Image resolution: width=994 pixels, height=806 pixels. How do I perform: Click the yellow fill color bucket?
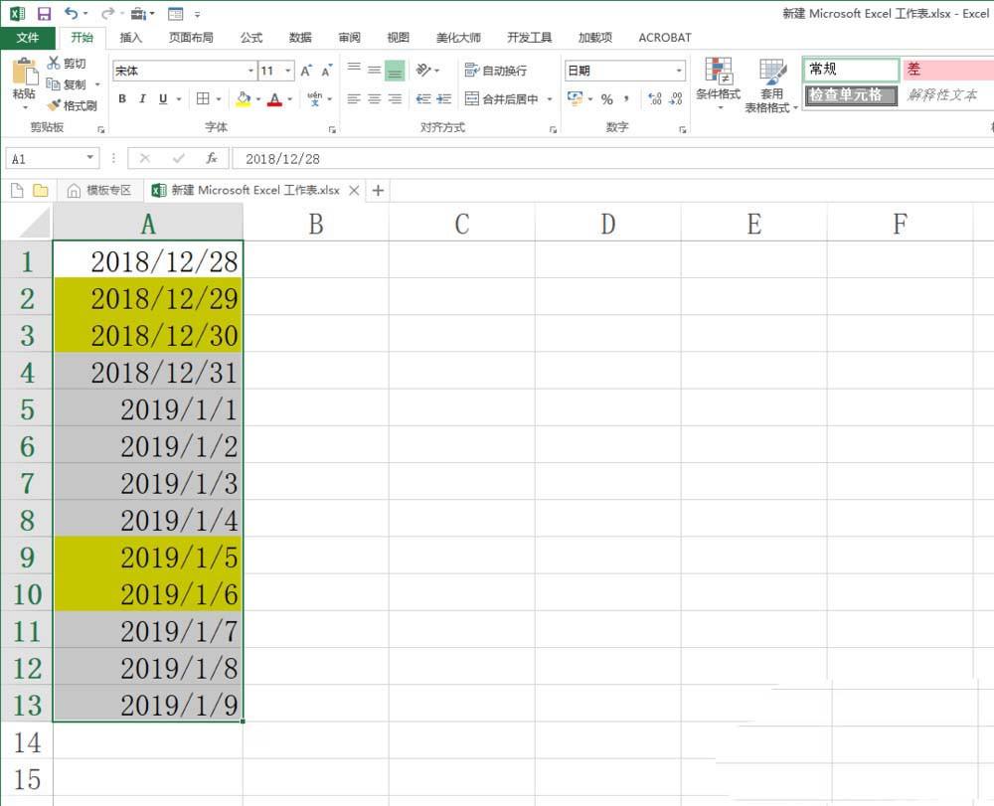(243, 99)
